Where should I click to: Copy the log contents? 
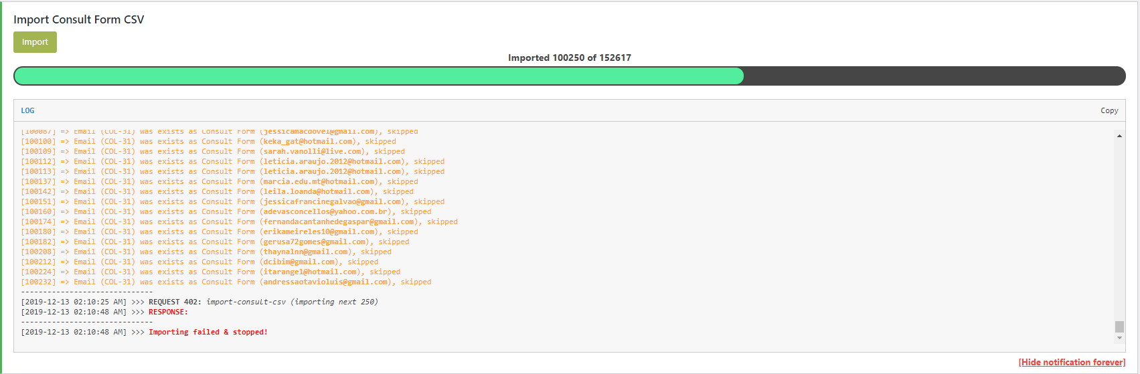[1109, 110]
